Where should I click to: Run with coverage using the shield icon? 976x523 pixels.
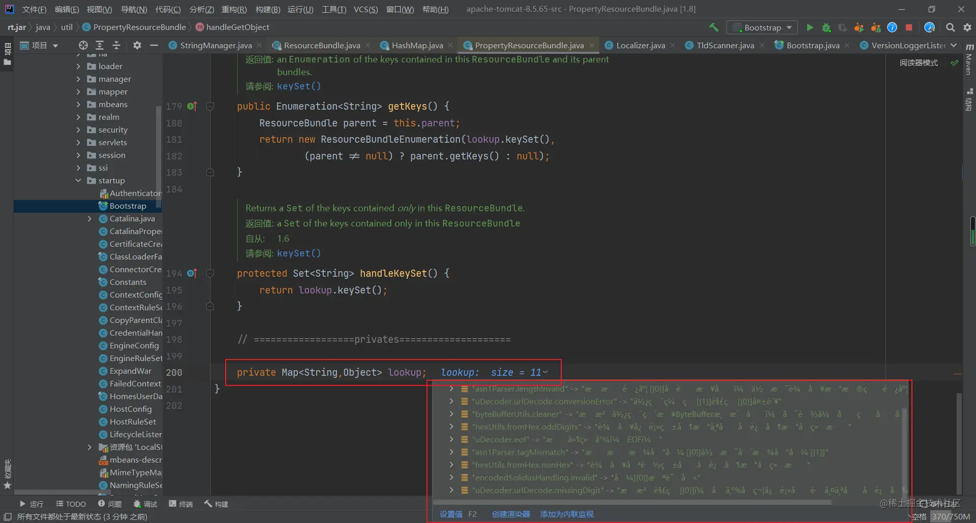843,27
